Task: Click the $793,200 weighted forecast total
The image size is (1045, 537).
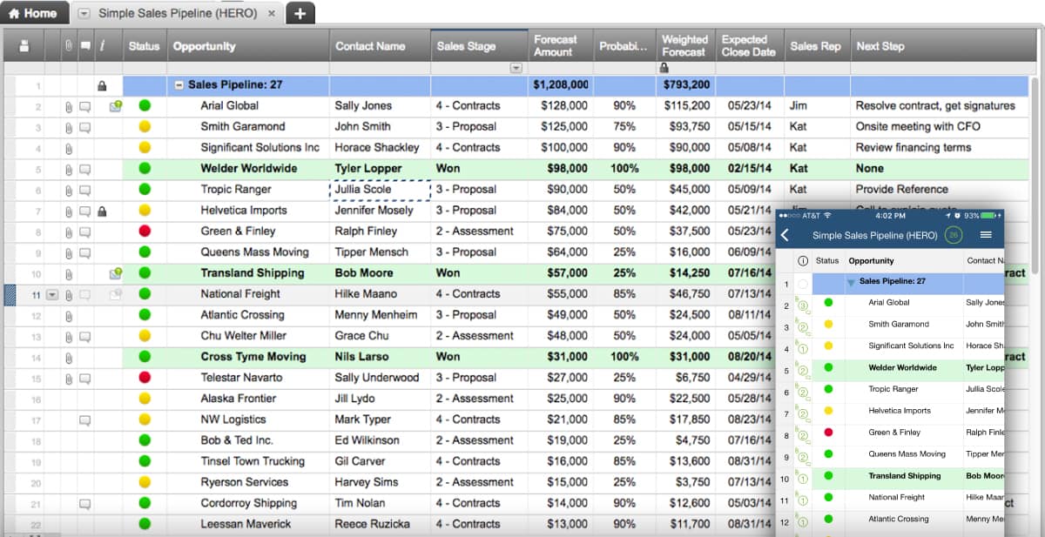Action: pos(686,86)
